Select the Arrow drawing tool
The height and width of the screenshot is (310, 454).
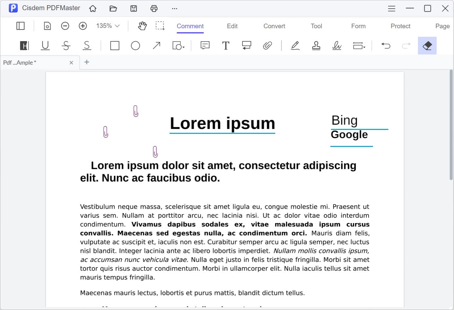pos(156,46)
